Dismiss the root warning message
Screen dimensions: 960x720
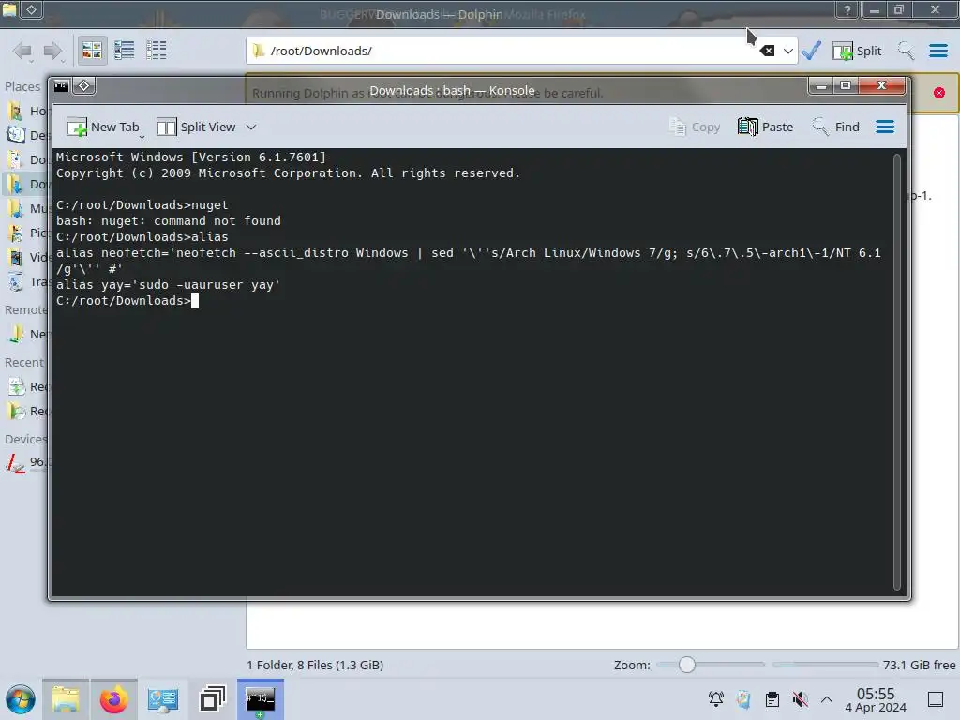pyautogui.click(x=939, y=93)
